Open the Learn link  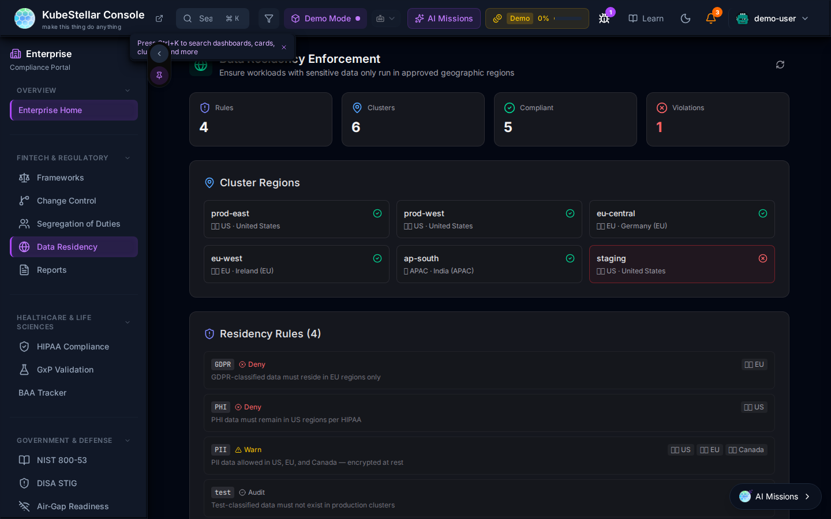point(646,18)
